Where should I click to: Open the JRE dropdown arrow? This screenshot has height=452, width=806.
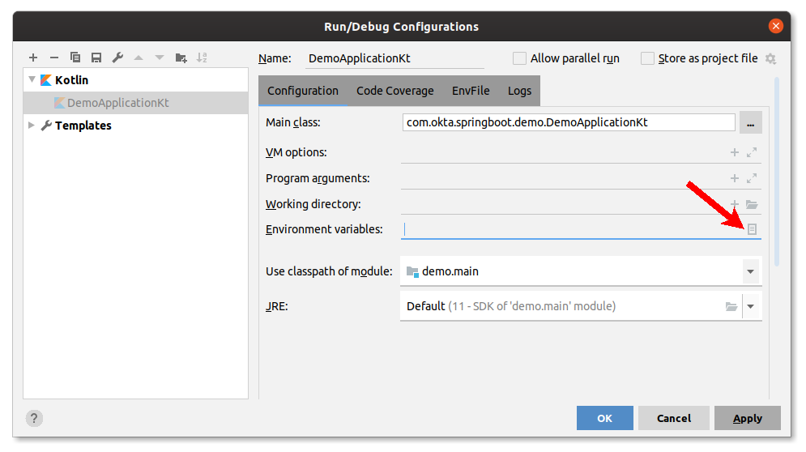[x=751, y=306]
